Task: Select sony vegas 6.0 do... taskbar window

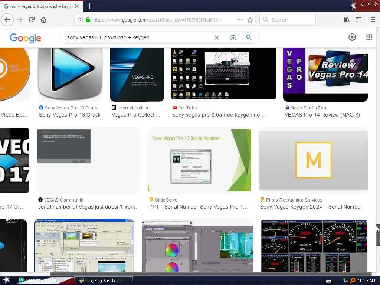Action: (103, 281)
